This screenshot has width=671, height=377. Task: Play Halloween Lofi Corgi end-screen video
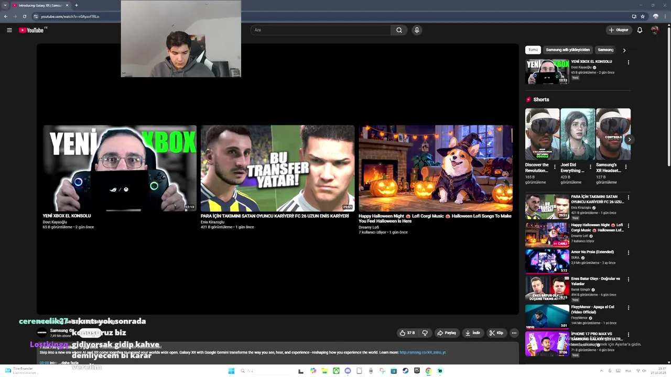(x=436, y=168)
